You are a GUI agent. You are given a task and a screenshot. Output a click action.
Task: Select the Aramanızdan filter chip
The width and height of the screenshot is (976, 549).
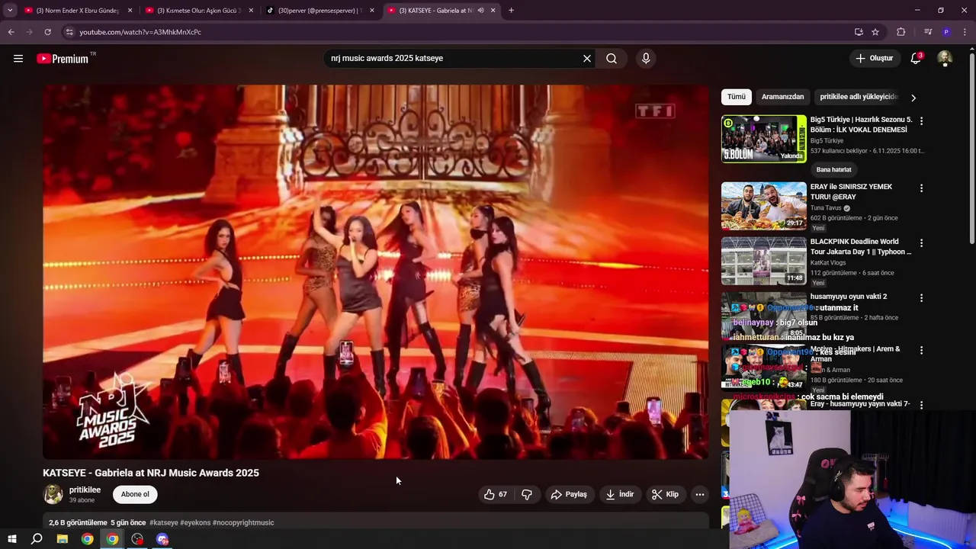[x=782, y=97]
